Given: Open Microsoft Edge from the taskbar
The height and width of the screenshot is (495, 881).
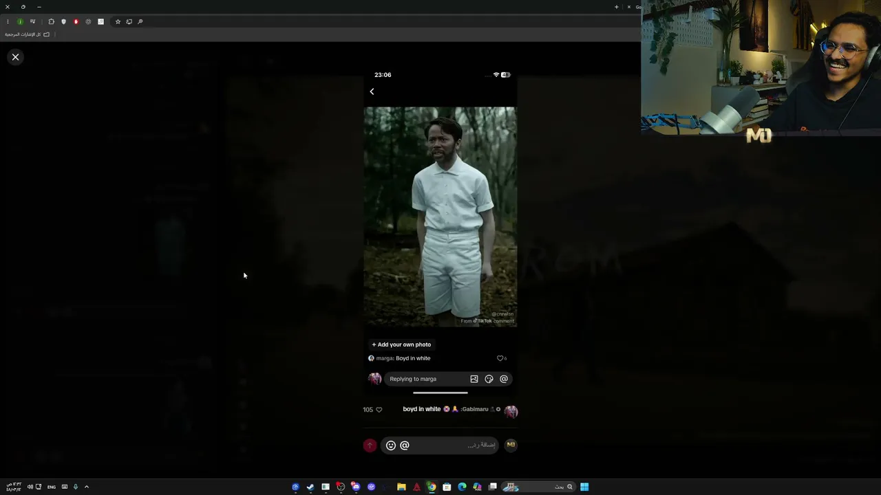Looking at the screenshot, I should 462,487.
